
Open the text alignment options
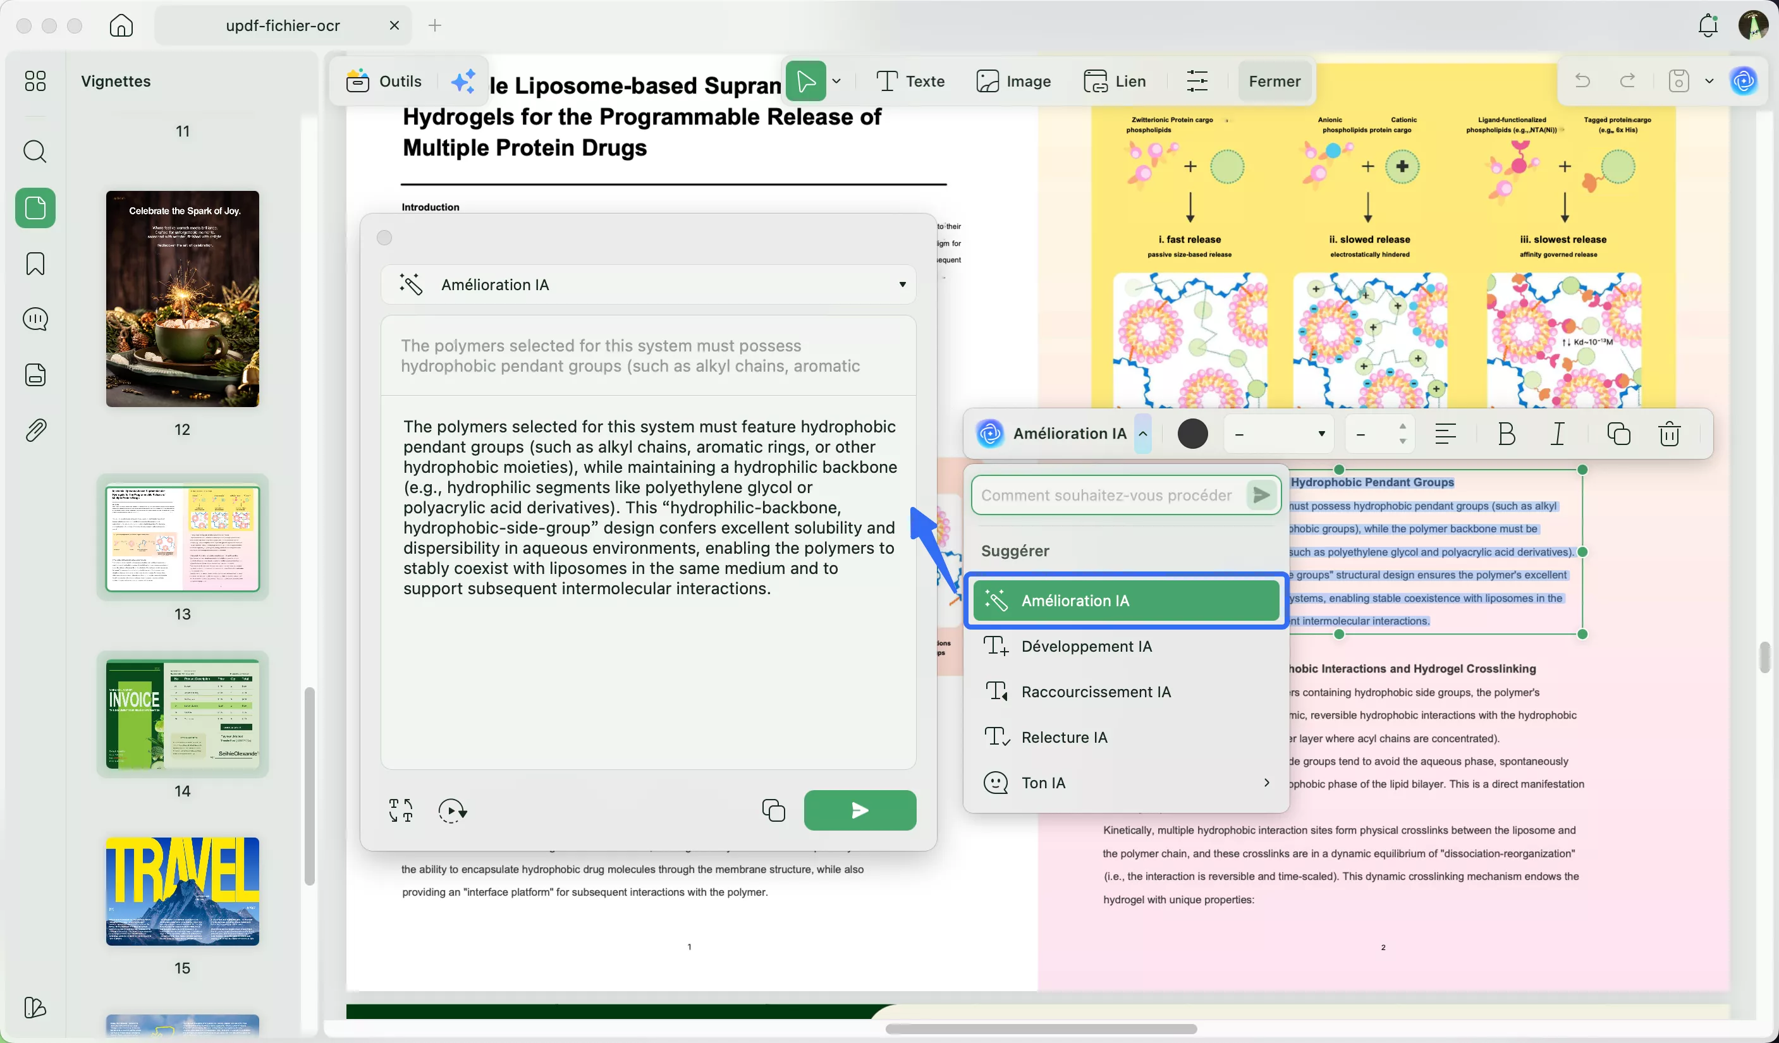point(1445,434)
